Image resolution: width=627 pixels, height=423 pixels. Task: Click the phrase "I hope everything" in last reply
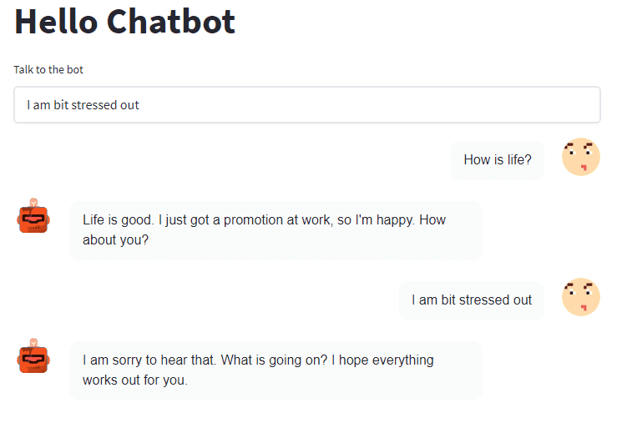382,360
